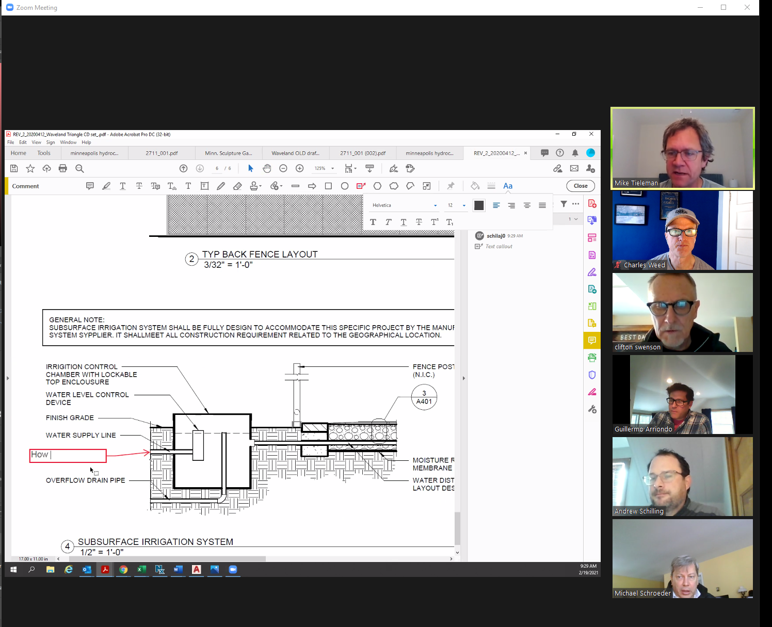The height and width of the screenshot is (627, 772).
Task: Toggle underline in text properties
Action: (x=404, y=222)
